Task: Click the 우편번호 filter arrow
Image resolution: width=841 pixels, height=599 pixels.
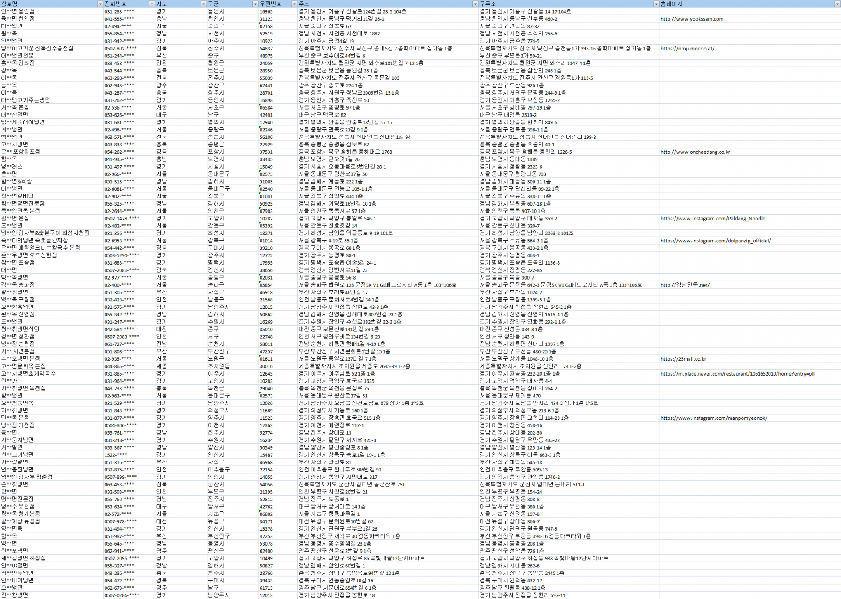Action: click(294, 4)
